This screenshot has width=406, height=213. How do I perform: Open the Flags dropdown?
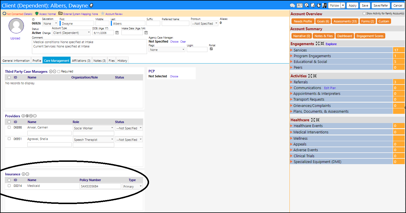[x=167, y=50]
